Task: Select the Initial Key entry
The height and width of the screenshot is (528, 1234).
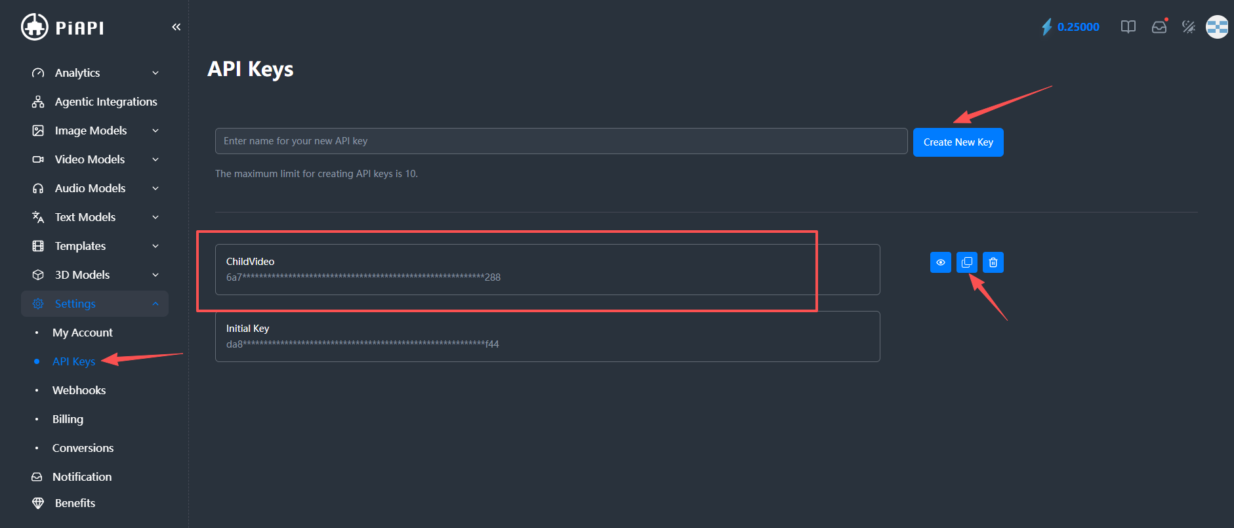Action: pos(547,336)
